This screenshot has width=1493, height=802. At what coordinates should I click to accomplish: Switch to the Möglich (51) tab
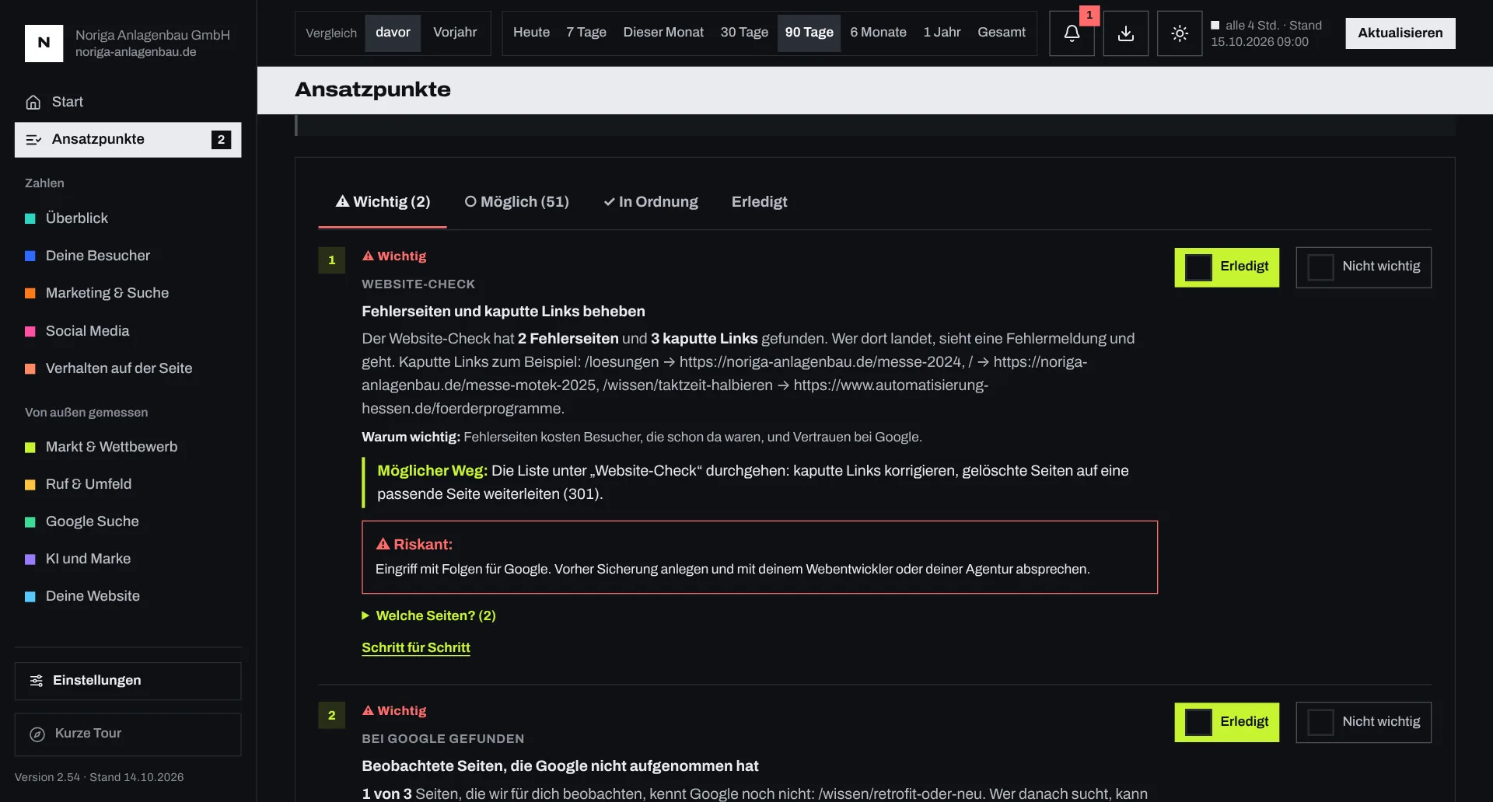pyautogui.click(x=517, y=202)
